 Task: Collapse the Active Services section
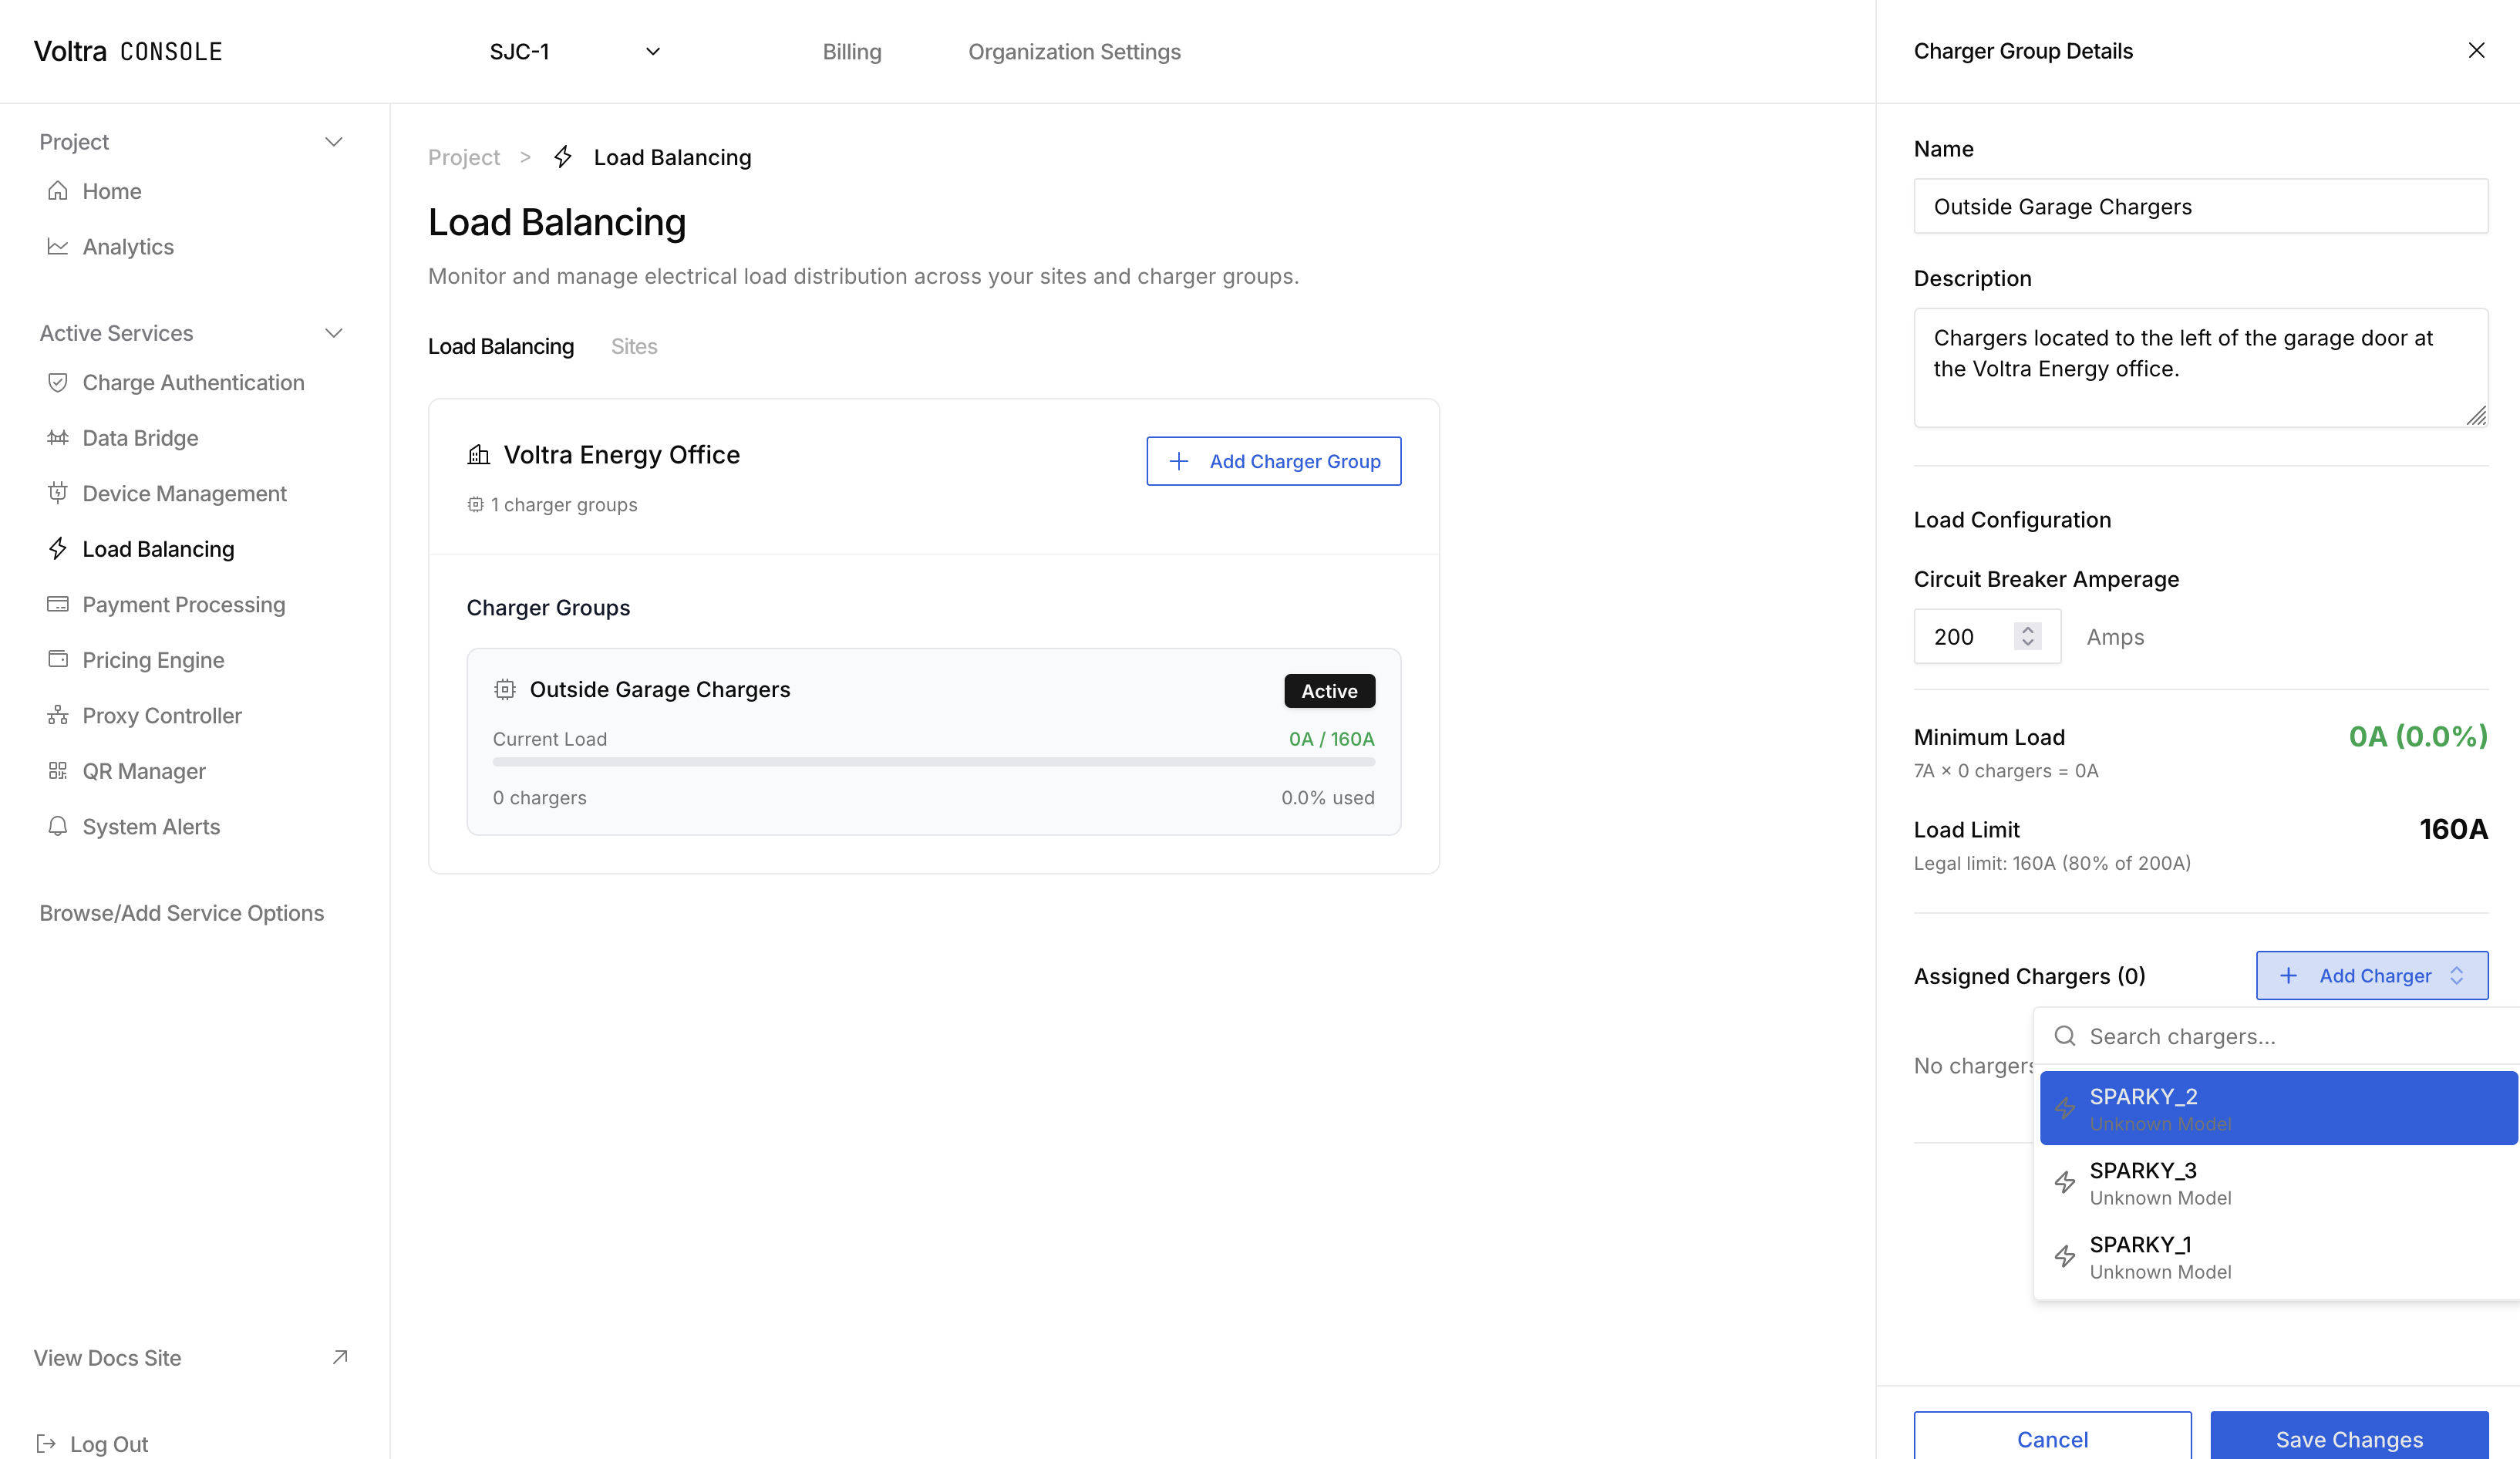tap(335, 333)
